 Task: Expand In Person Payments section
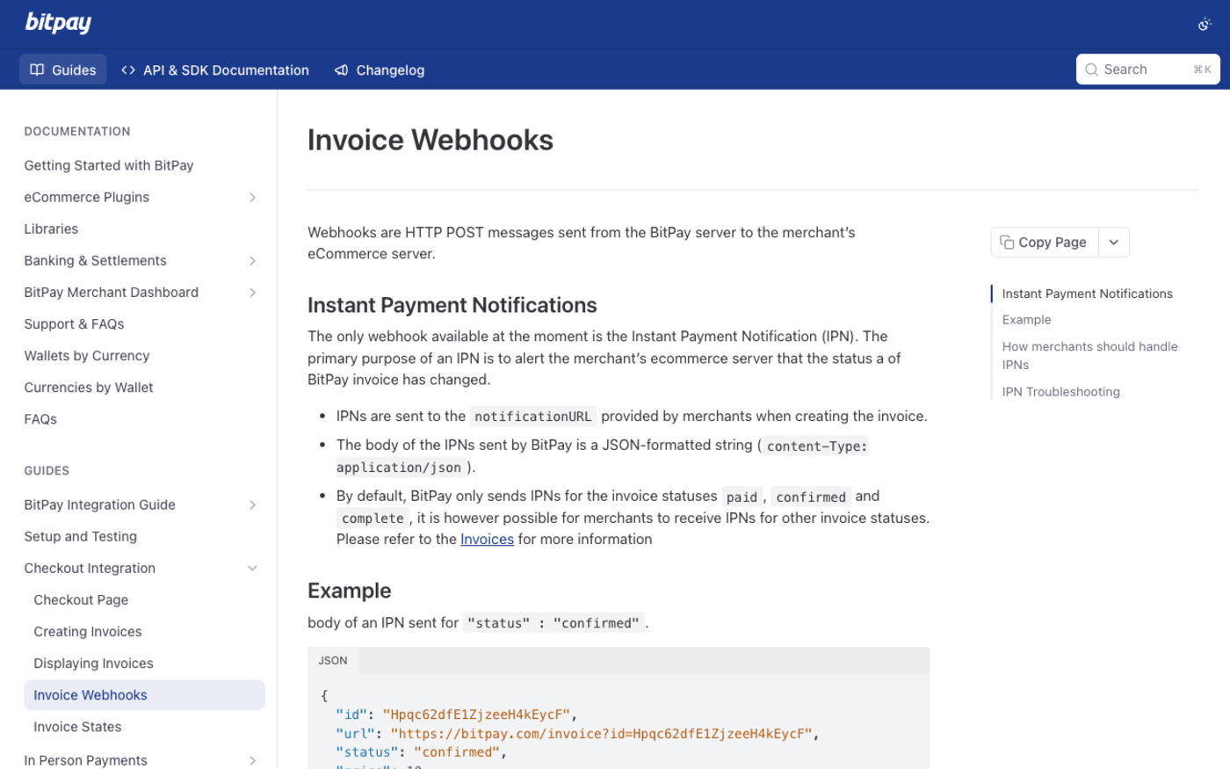(x=252, y=760)
